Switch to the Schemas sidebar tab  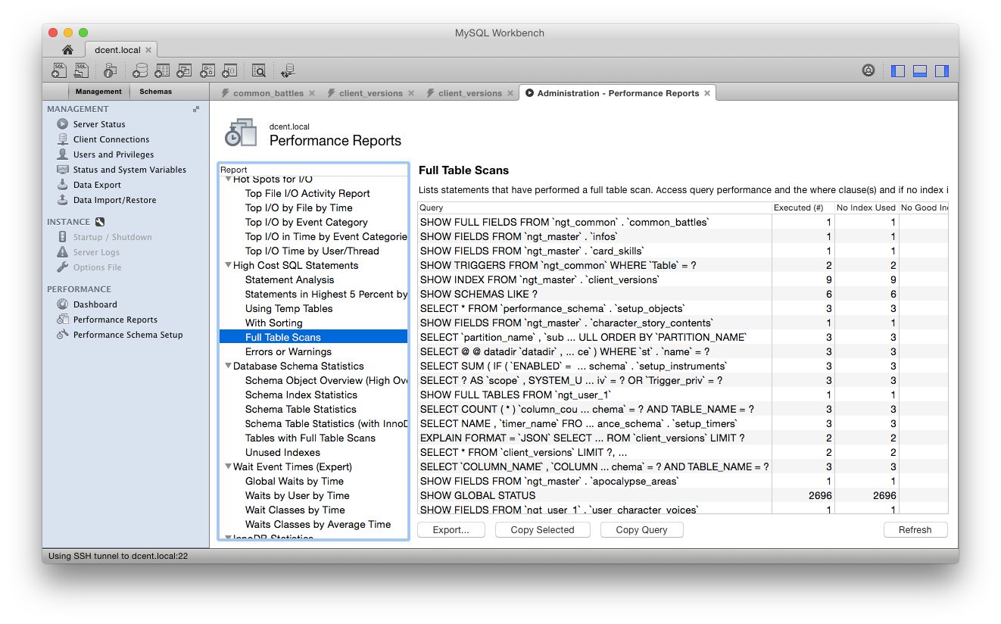coord(156,92)
